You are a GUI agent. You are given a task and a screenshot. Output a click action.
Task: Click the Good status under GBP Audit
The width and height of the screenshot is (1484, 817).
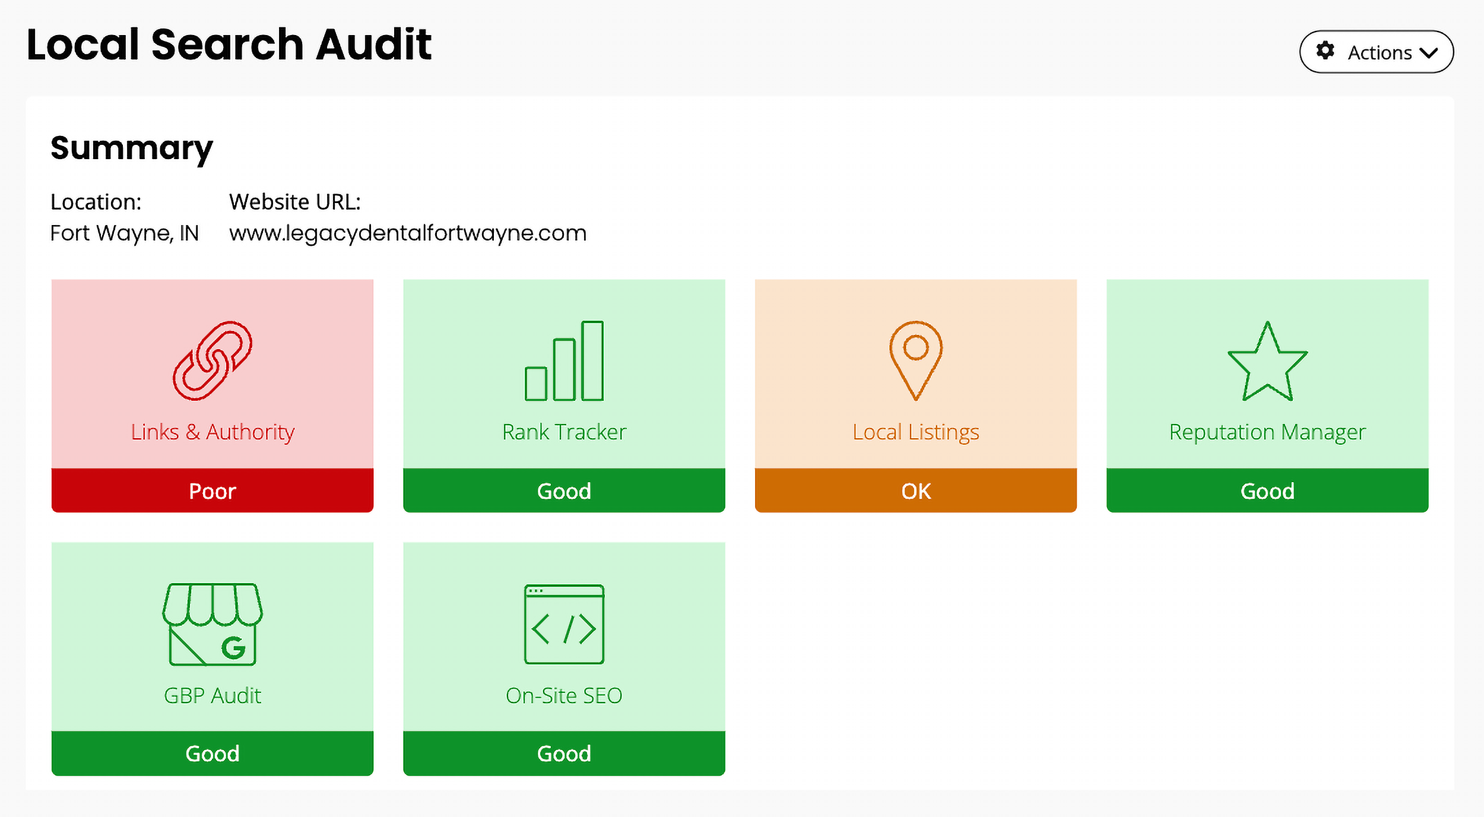(213, 753)
